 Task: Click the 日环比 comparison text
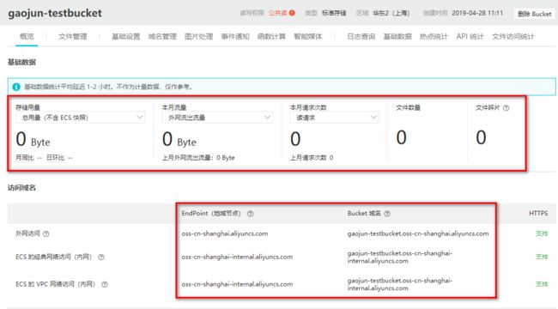[x=59, y=158]
